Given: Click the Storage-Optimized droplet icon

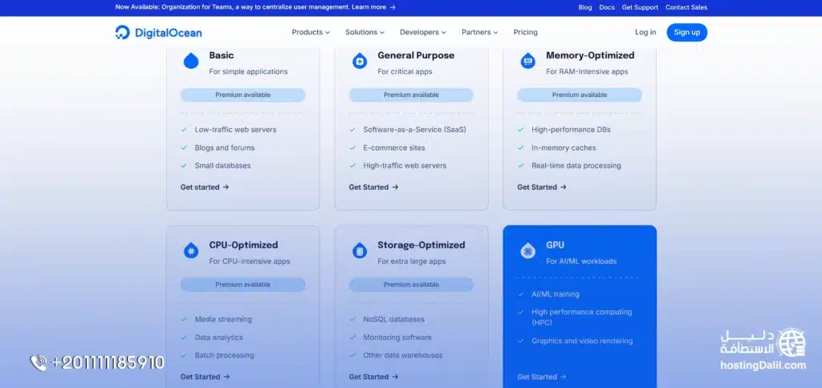Looking at the screenshot, I should tap(360, 250).
